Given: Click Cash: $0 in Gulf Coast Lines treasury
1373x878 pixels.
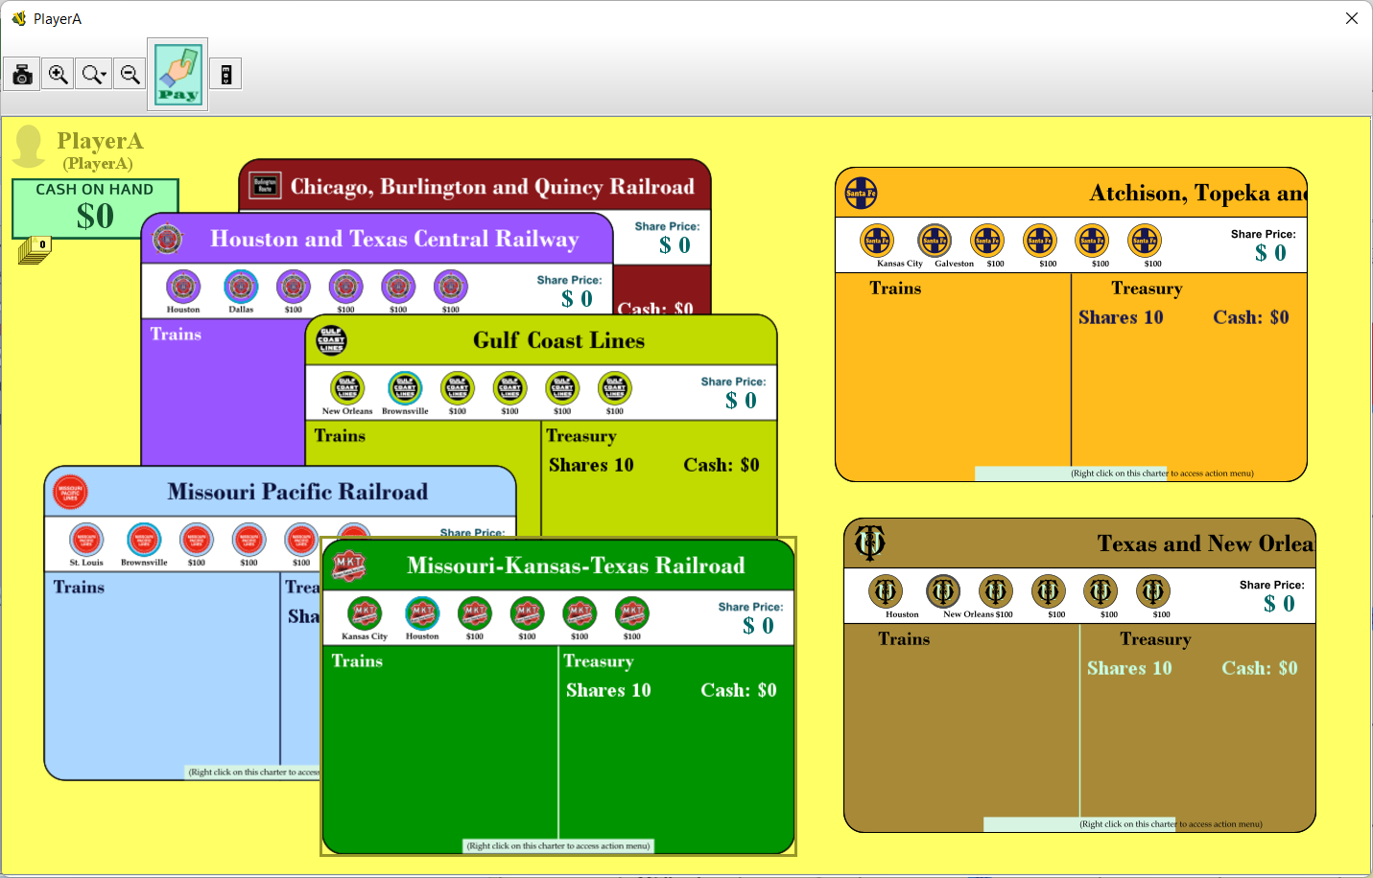Looking at the screenshot, I should (722, 465).
